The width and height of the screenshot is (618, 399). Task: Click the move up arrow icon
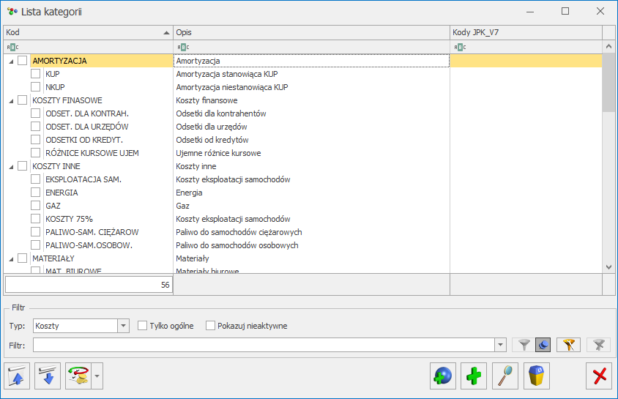click(x=18, y=376)
